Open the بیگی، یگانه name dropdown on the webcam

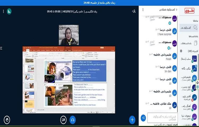pyautogui.click(x=72, y=43)
